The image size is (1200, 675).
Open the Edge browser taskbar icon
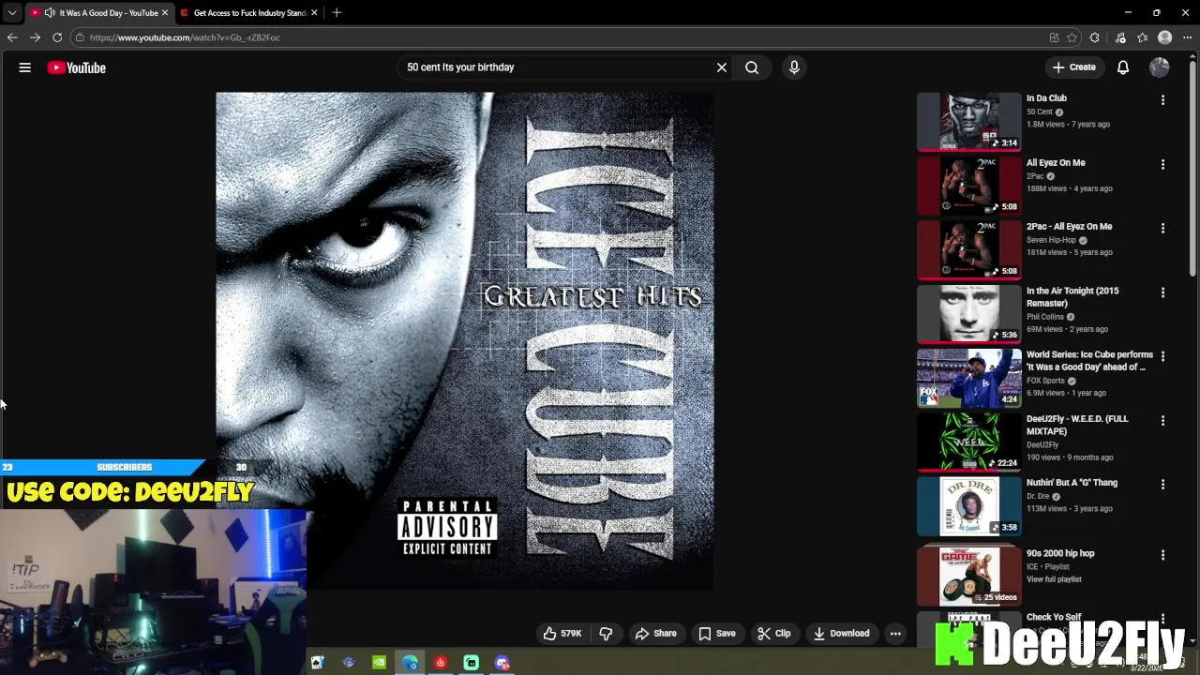[410, 663]
